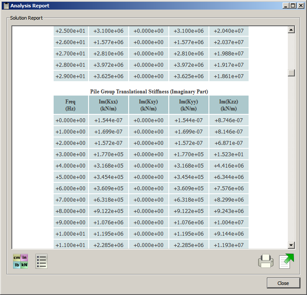
Task: Select the +1.523e+01 Kzz cell
Action: [x=229, y=154]
